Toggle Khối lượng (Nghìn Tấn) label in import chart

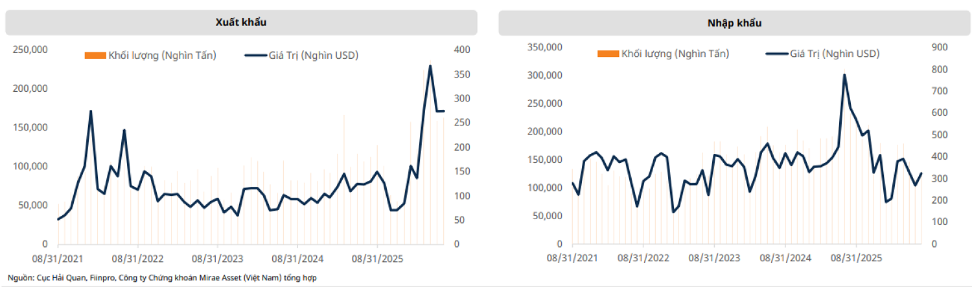(675, 54)
